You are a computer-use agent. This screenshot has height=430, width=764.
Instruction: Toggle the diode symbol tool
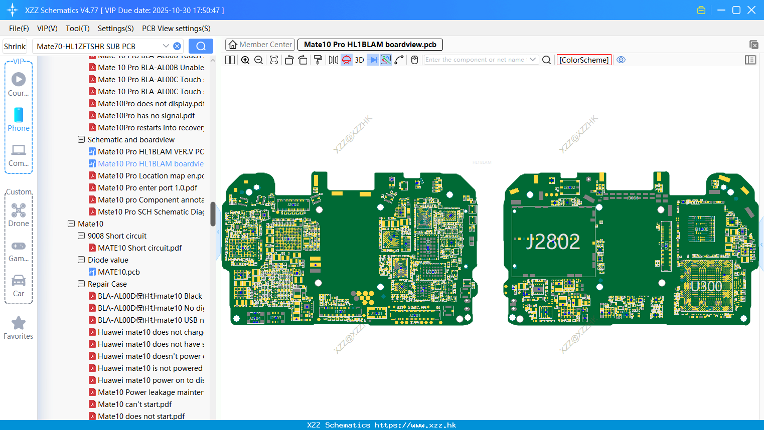pos(373,60)
